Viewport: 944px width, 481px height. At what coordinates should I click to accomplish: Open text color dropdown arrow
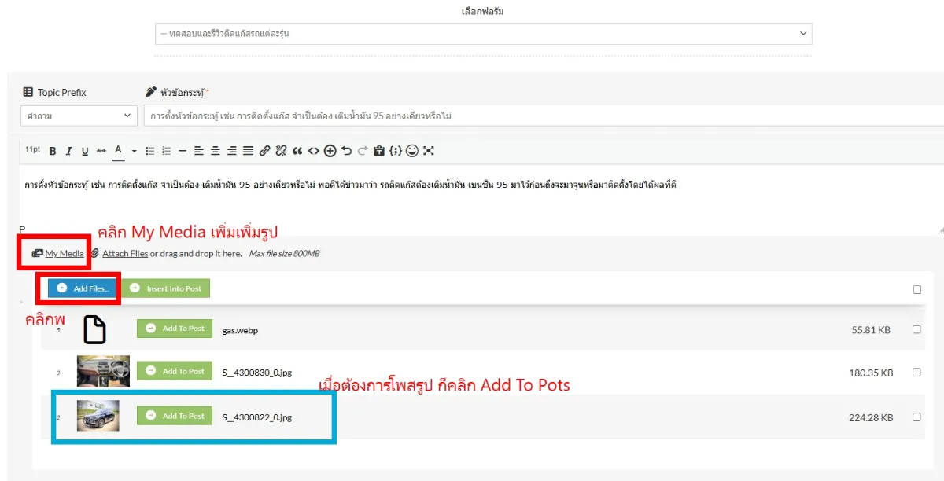coord(134,151)
